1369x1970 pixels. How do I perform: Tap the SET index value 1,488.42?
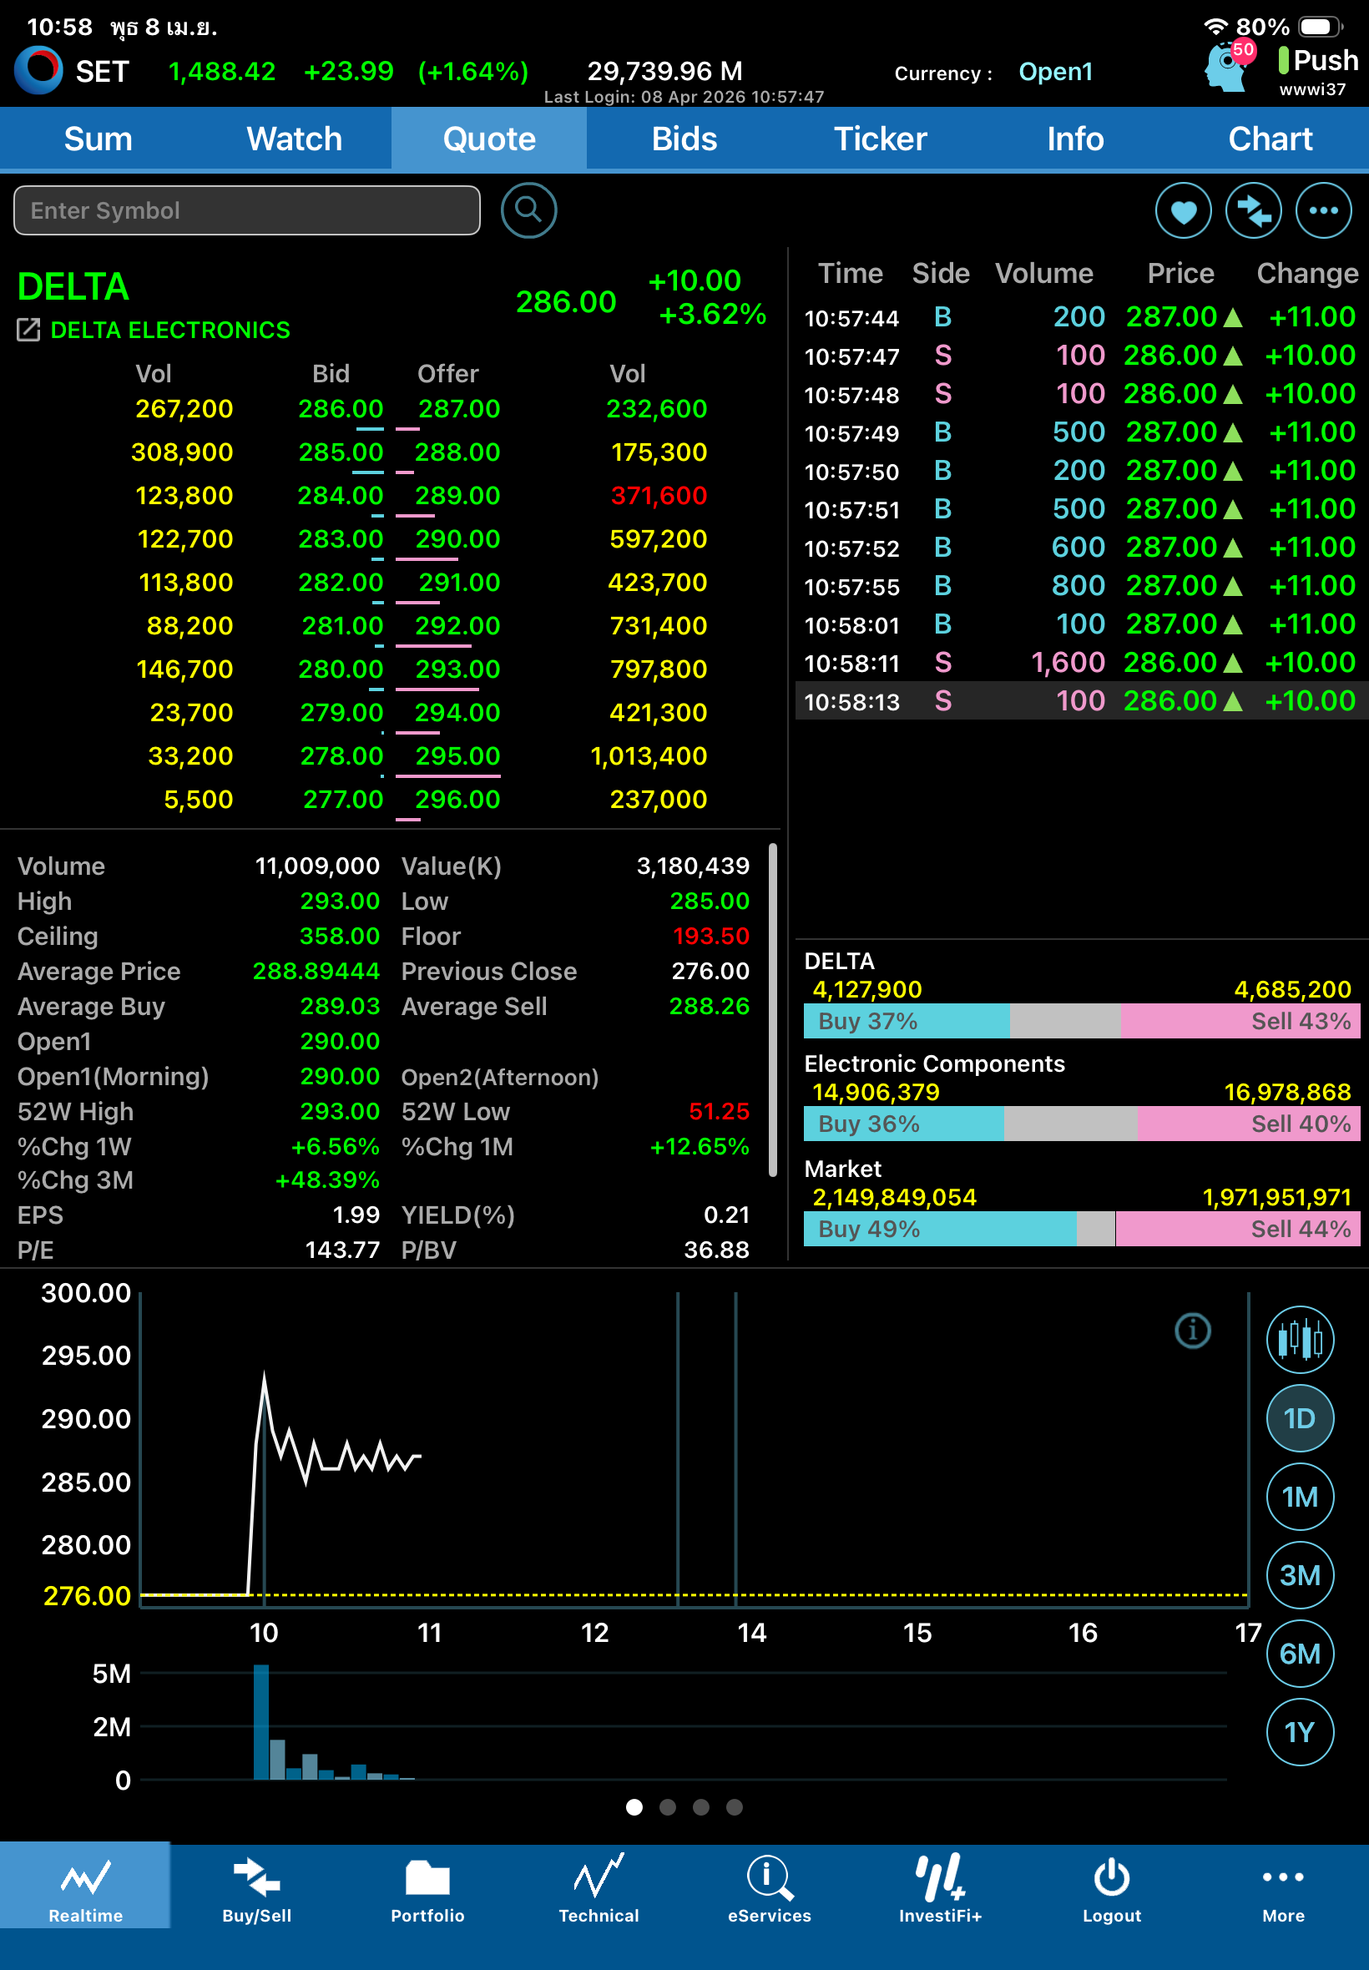pyautogui.click(x=222, y=71)
